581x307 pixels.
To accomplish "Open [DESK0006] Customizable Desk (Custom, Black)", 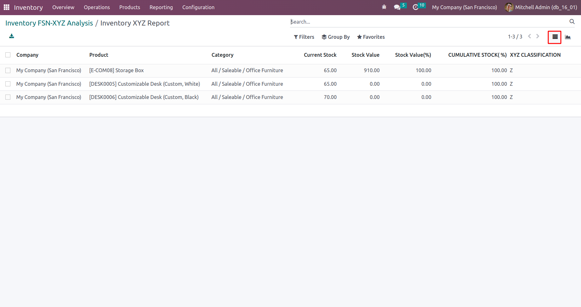I will tap(144, 97).
